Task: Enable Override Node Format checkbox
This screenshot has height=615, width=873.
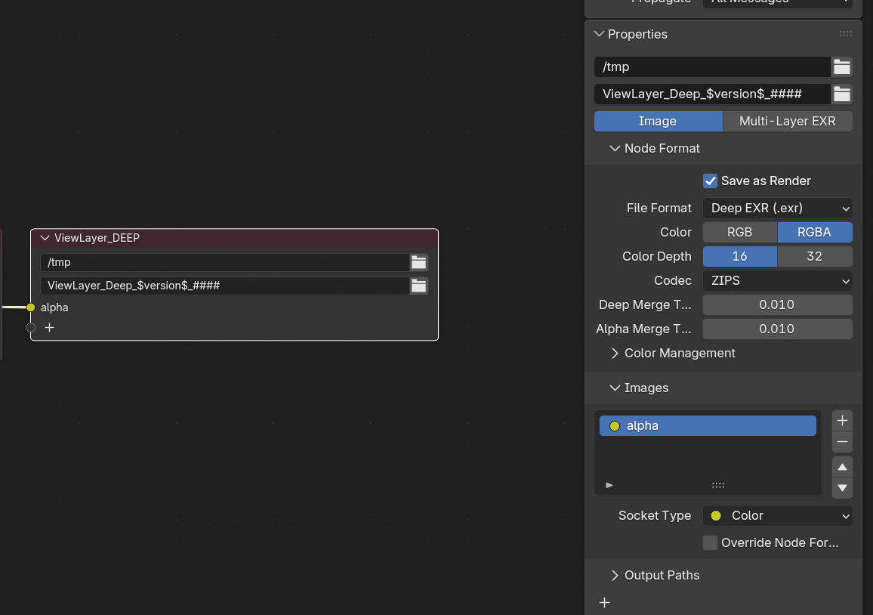Action: tap(710, 542)
